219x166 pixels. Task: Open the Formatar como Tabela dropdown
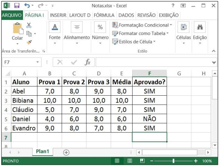coord(140,33)
